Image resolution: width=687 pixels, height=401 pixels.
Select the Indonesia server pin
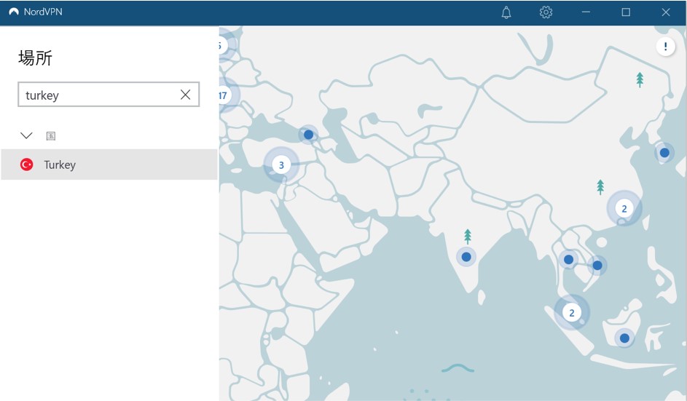(624, 338)
